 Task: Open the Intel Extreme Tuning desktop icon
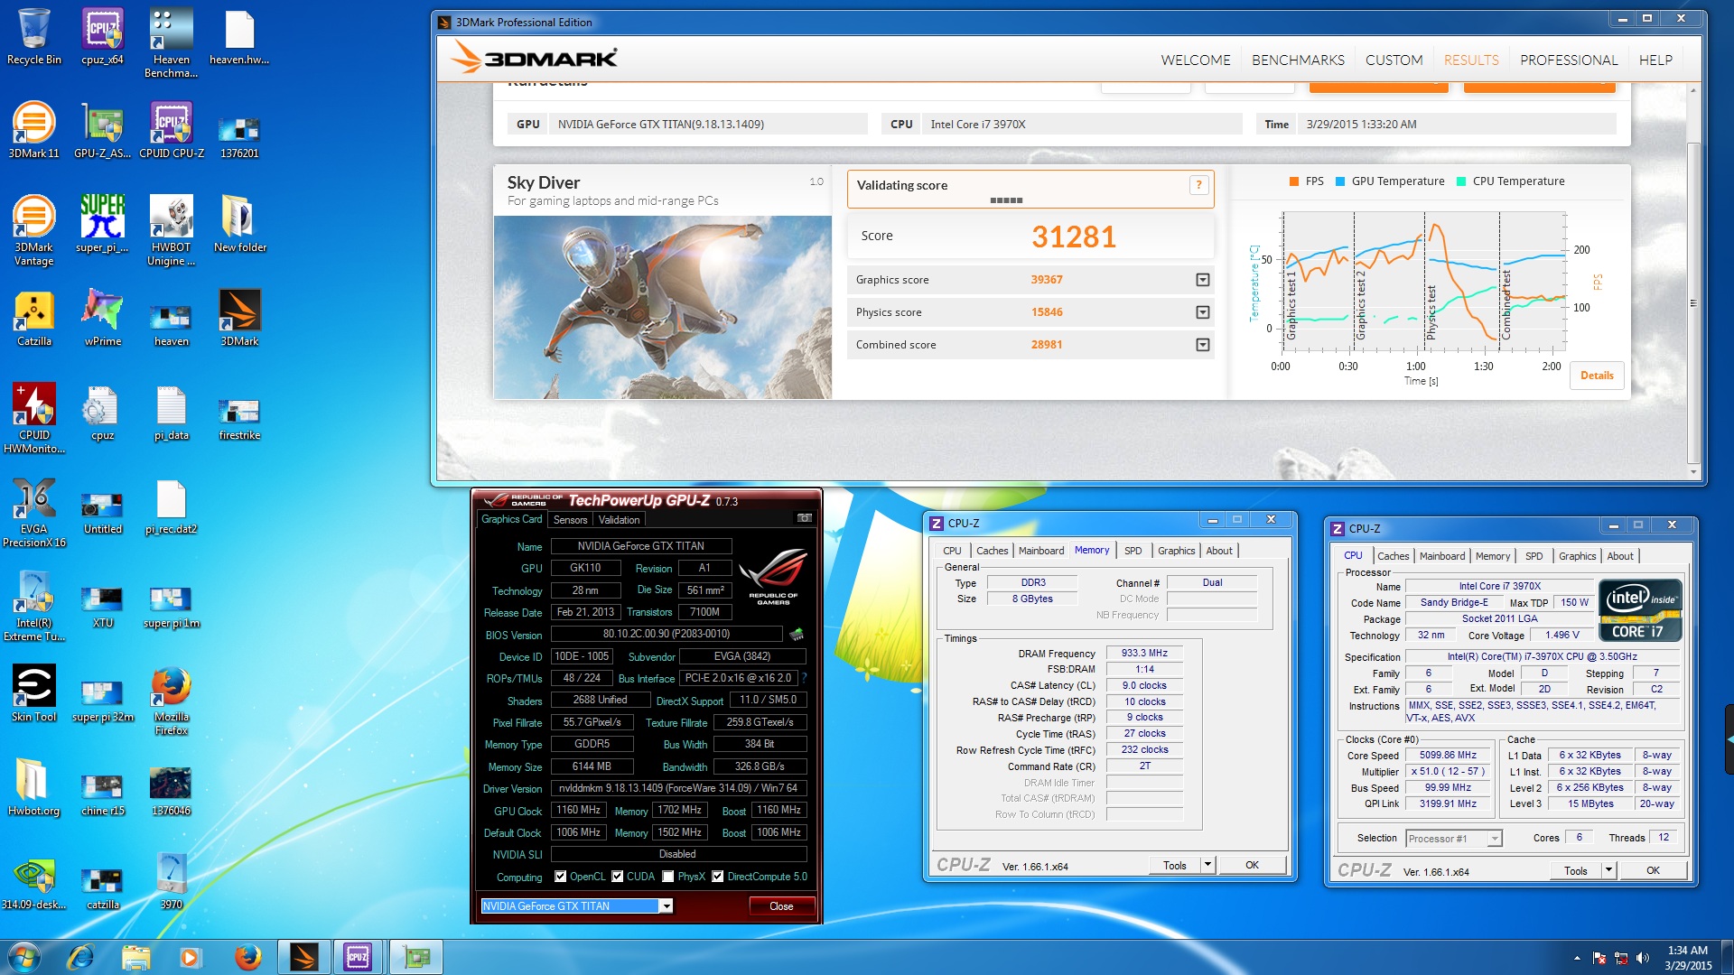click(x=33, y=607)
